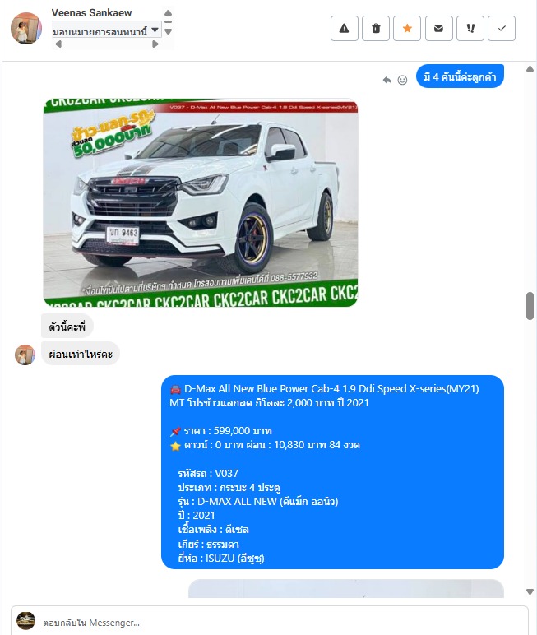Open the white Isuzu D-Max truck photo
This screenshot has height=635, width=537.
[201, 202]
